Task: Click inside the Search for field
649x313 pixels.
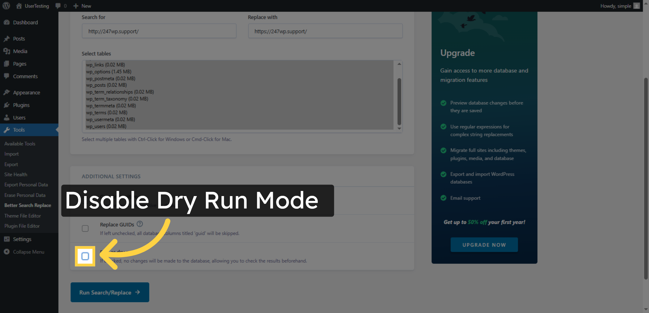Action: click(159, 31)
